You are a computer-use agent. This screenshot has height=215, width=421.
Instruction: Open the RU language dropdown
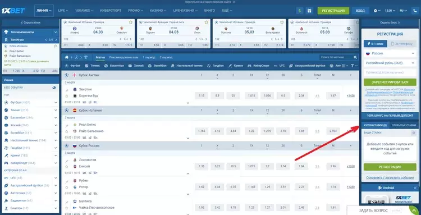pos(403,11)
